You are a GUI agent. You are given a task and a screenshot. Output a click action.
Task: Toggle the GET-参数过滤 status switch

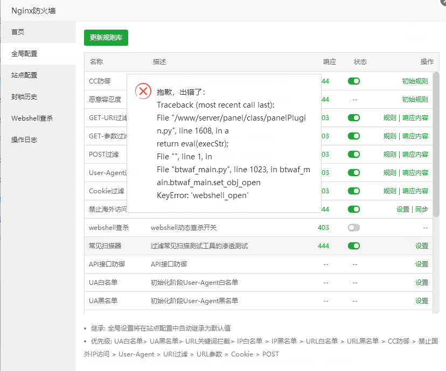tap(354, 136)
